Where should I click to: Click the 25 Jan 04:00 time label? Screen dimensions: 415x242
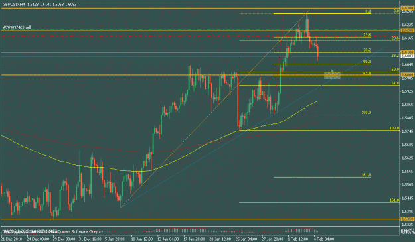(246, 239)
